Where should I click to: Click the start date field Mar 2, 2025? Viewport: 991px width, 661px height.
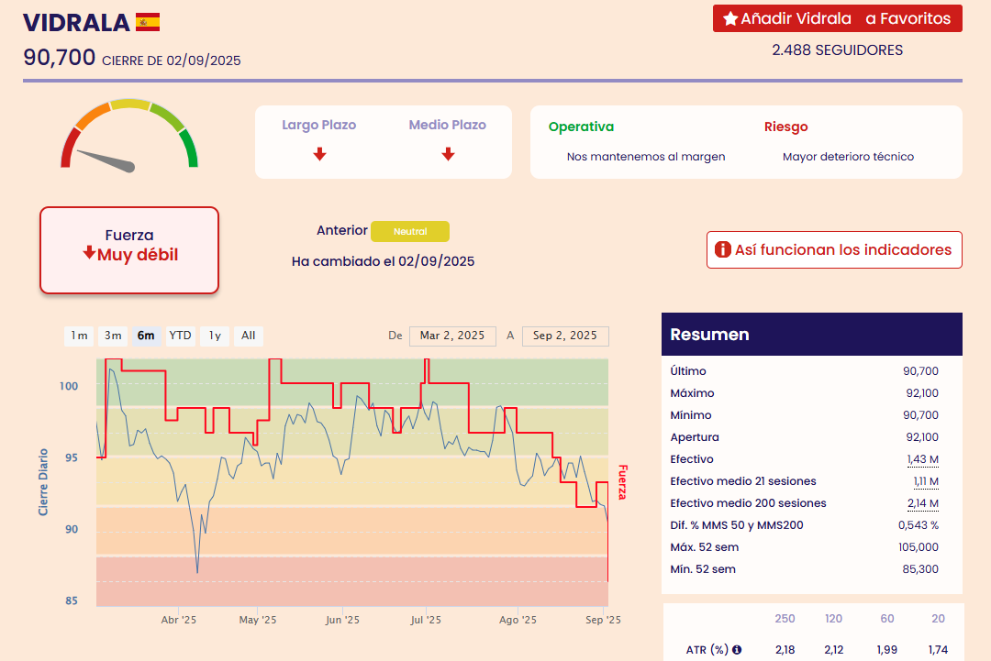(x=452, y=336)
